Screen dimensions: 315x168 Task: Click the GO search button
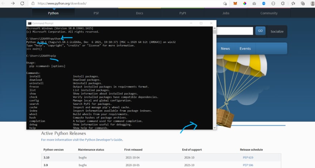(x=260, y=31)
